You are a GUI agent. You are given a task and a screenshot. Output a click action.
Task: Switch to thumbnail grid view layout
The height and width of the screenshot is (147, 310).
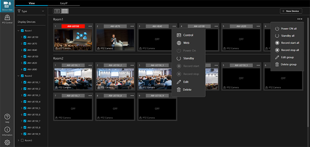(x=65, y=11)
